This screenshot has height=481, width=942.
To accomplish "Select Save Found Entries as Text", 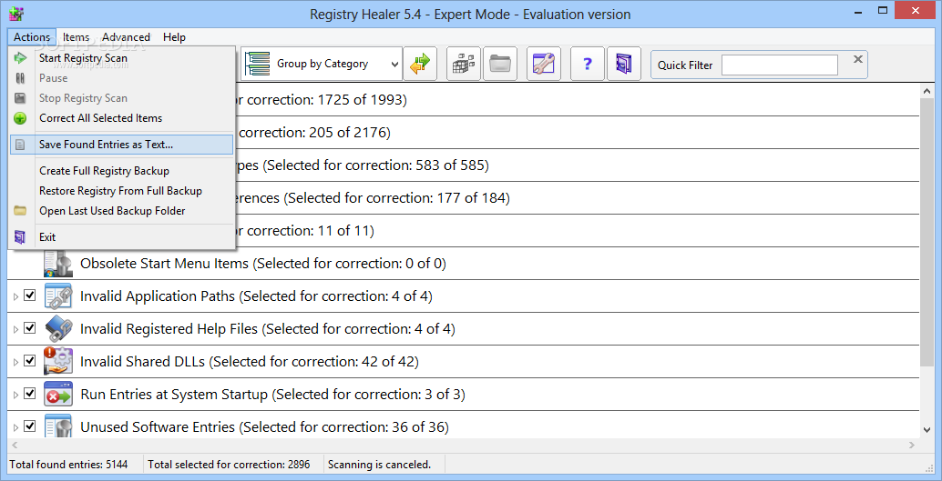I will (121, 145).
